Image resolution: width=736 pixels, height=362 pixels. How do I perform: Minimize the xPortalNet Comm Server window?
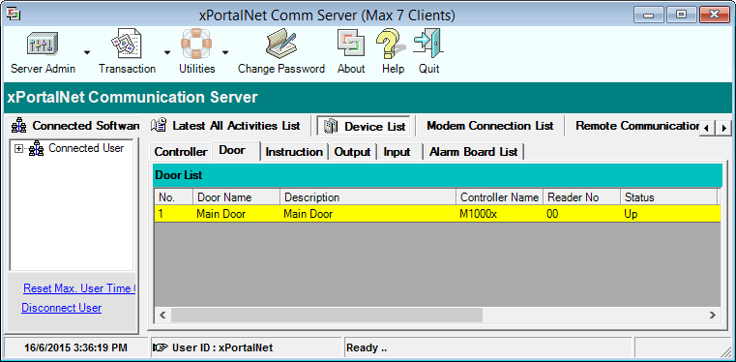pos(649,15)
